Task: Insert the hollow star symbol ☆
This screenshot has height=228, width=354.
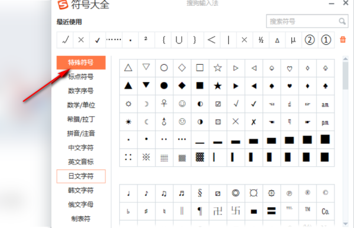Action: [x=218, y=68]
